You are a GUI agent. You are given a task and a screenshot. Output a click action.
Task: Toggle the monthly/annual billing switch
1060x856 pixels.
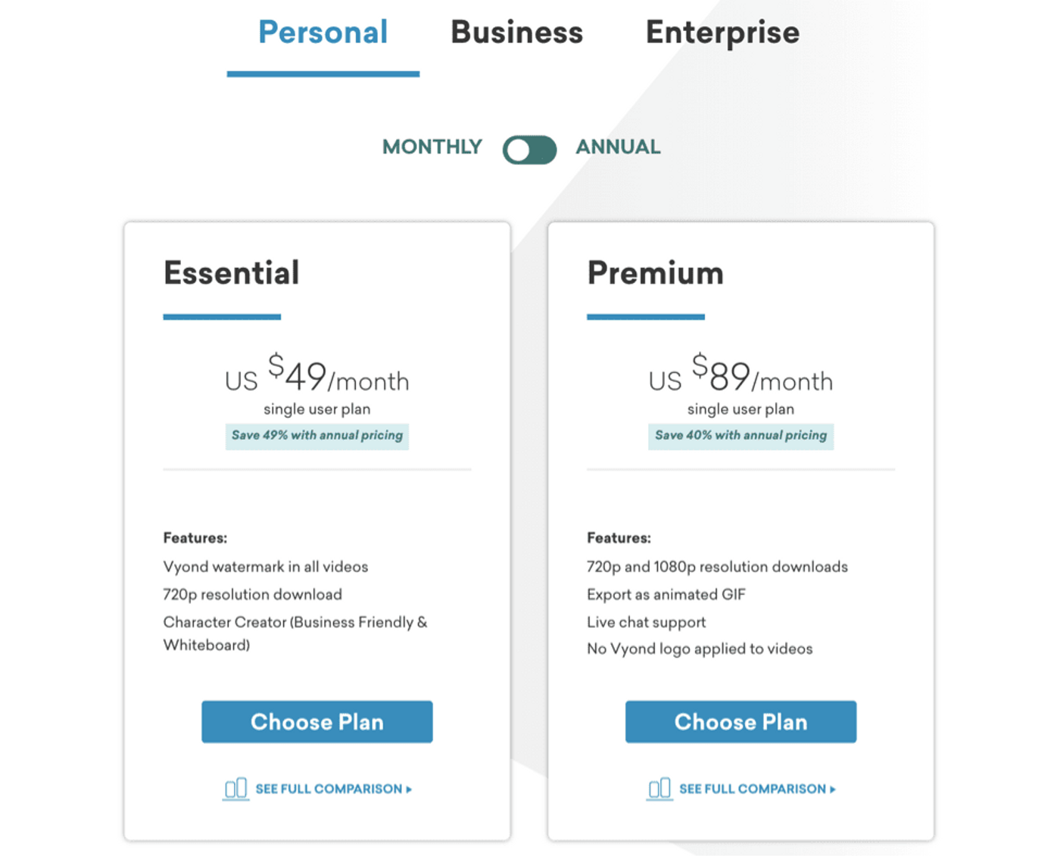[529, 149]
